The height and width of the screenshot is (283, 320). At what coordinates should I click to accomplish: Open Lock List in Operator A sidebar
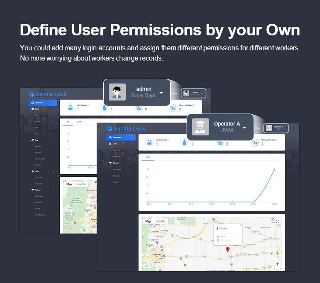point(116,150)
